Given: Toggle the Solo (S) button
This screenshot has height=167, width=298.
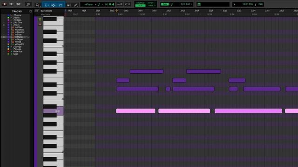Looking at the screenshot, I should tap(11, 4).
